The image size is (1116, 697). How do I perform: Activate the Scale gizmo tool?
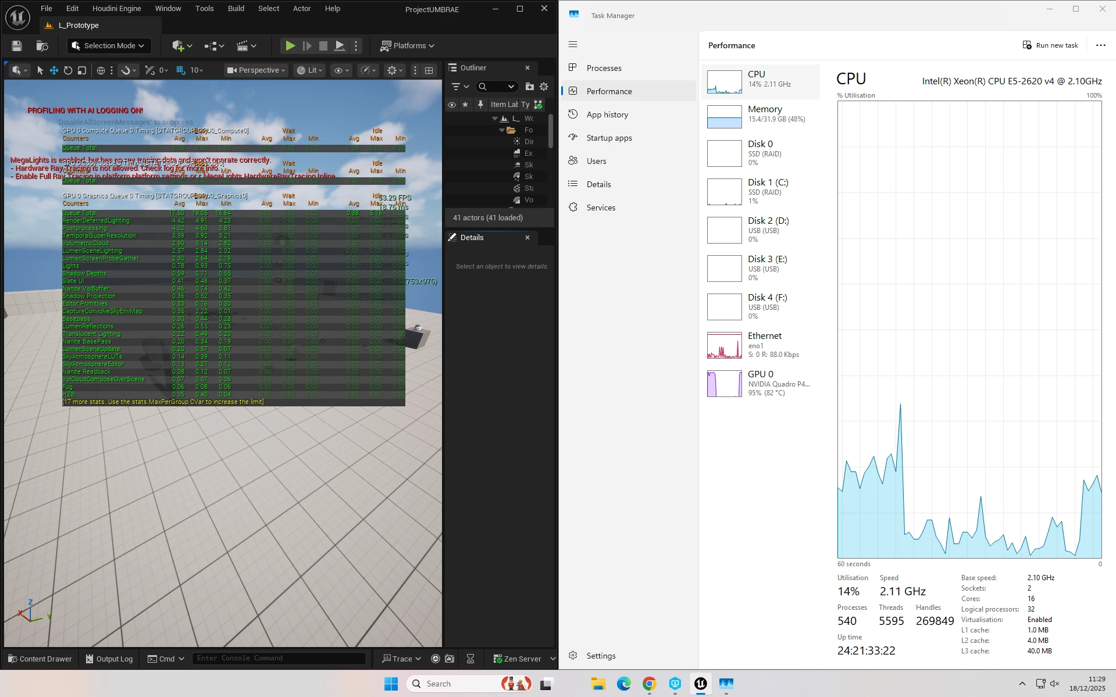(x=82, y=70)
